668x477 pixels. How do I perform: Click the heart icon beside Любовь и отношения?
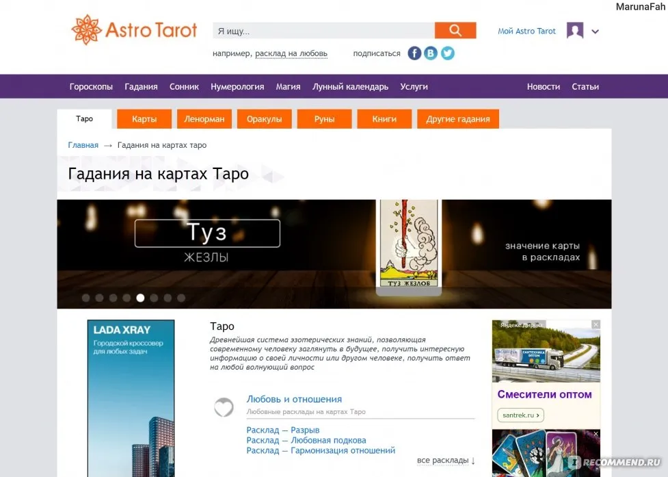[224, 407]
